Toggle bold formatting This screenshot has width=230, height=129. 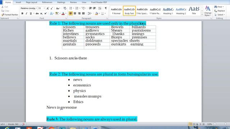pyautogui.click(x=22, y=14)
